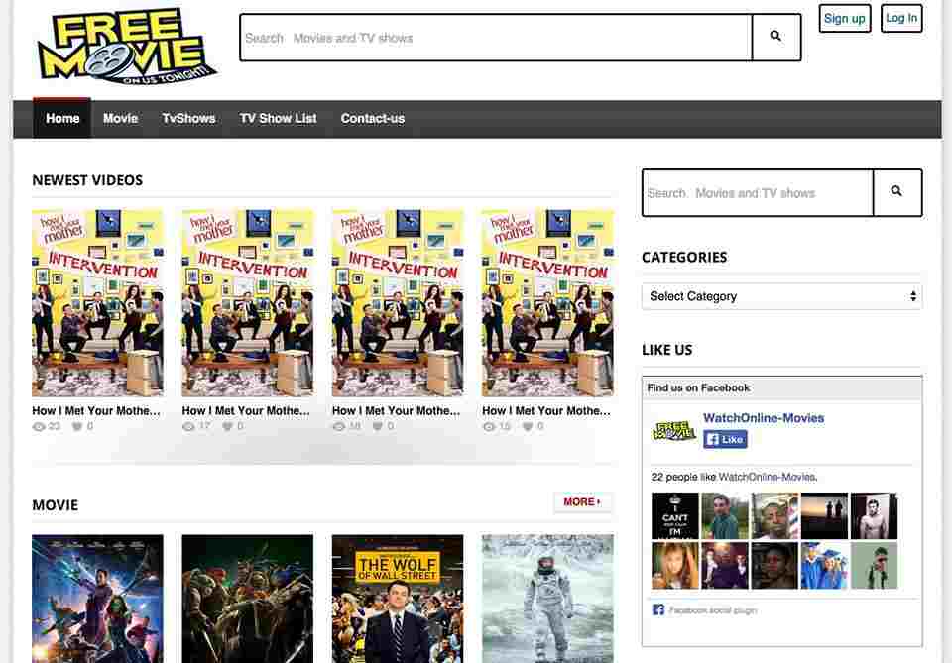
Task: Open the second How I Met Your Mother poster
Action: coord(248,302)
